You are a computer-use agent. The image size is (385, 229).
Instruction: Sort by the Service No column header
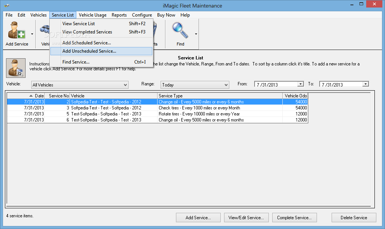[57, 96]
